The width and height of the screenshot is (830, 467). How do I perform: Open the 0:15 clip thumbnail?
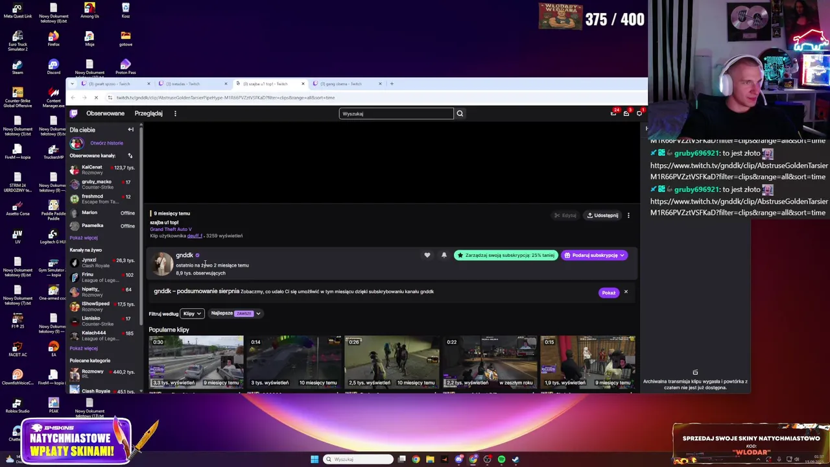pos(587,361)
